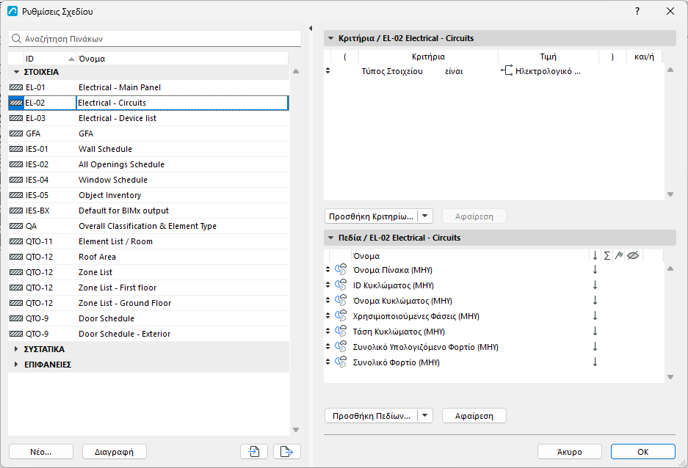This screenshot has height=468, width=688.
Task: Click the export scheme icon button
Action: pos(286,451)
